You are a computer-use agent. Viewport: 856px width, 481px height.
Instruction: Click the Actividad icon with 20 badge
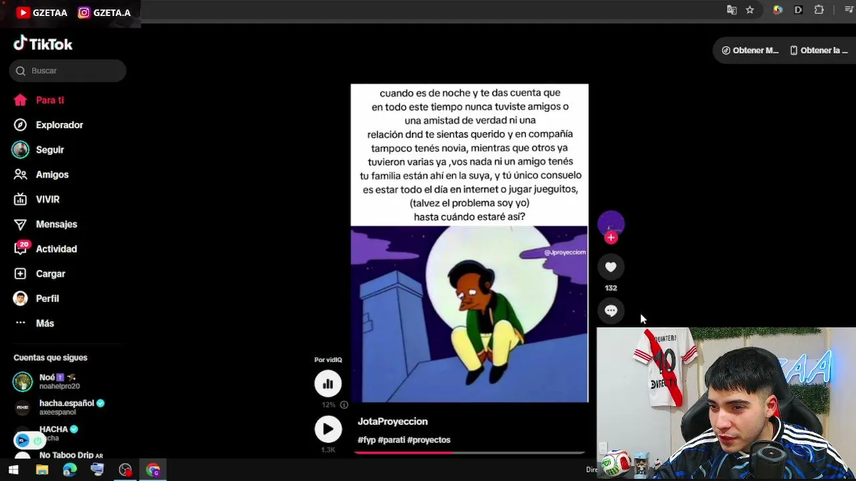(x=21, y=248)
